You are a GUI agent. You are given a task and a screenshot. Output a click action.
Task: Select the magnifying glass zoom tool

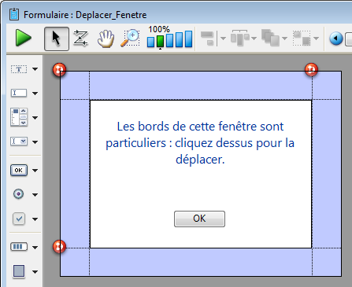click(x=130, y=38)
